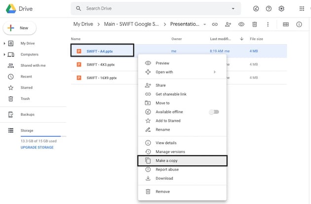Open Main - SWIFT Google S... breadcrumb
Image resolution: width=311 pixels, height=204 pixels.
pyautogui.click(x=131, y=24)
